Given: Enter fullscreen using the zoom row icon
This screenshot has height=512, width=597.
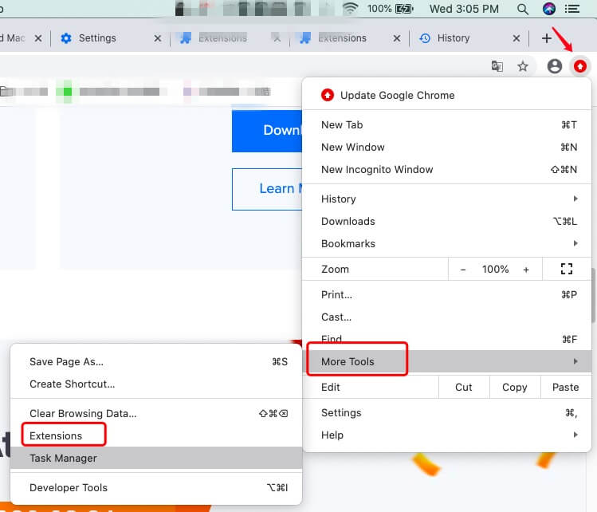Looking at the screenshot, I should click(567, 270).
